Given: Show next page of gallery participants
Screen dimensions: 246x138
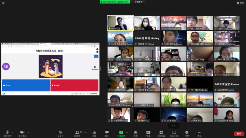Looking at the screenshot, I should 173,126.
